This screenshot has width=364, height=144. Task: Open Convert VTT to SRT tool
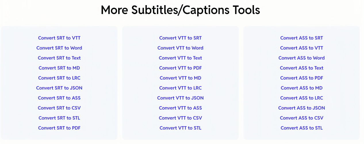coord(181,38)
